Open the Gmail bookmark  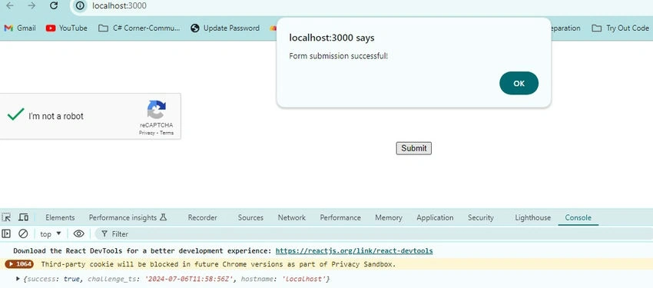tap(20, 28)
